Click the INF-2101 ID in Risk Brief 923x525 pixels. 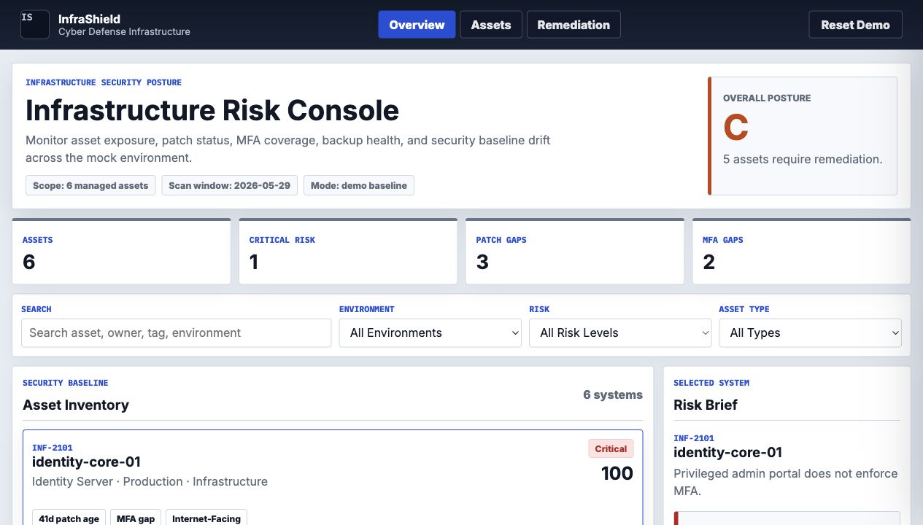694,438
